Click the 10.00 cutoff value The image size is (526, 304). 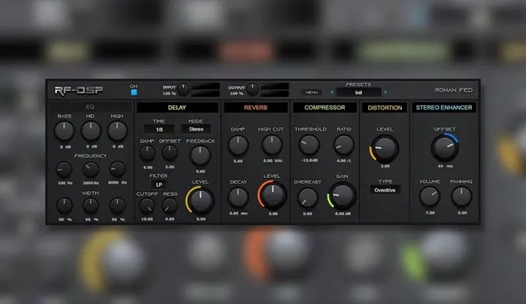tap(147, 219)
